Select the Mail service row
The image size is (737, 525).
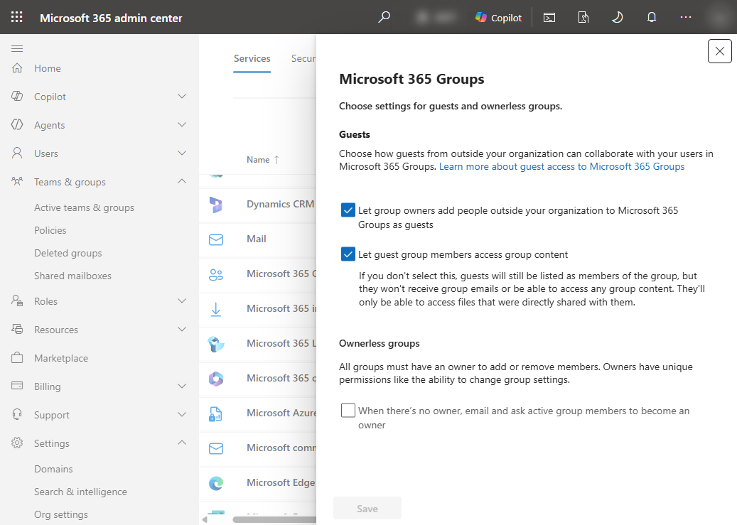pyautogui.click(x=257, y=239)
